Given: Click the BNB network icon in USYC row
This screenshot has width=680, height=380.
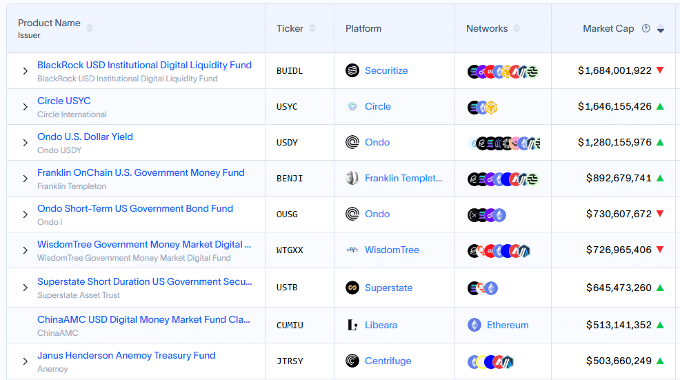Looking at the screenshot, I should tap(491, 107).
